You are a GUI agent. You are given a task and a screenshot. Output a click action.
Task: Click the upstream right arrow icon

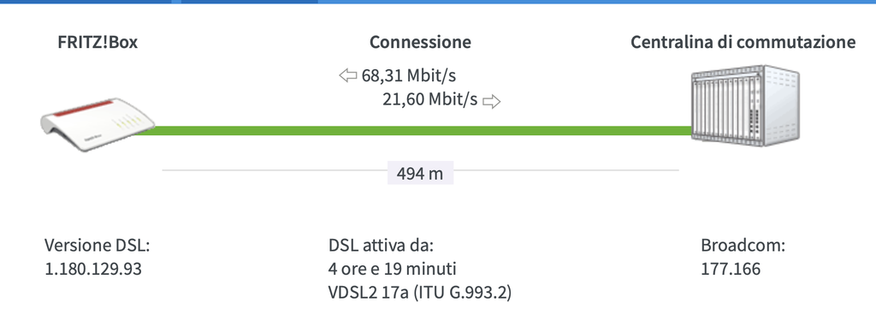point(492,101)
